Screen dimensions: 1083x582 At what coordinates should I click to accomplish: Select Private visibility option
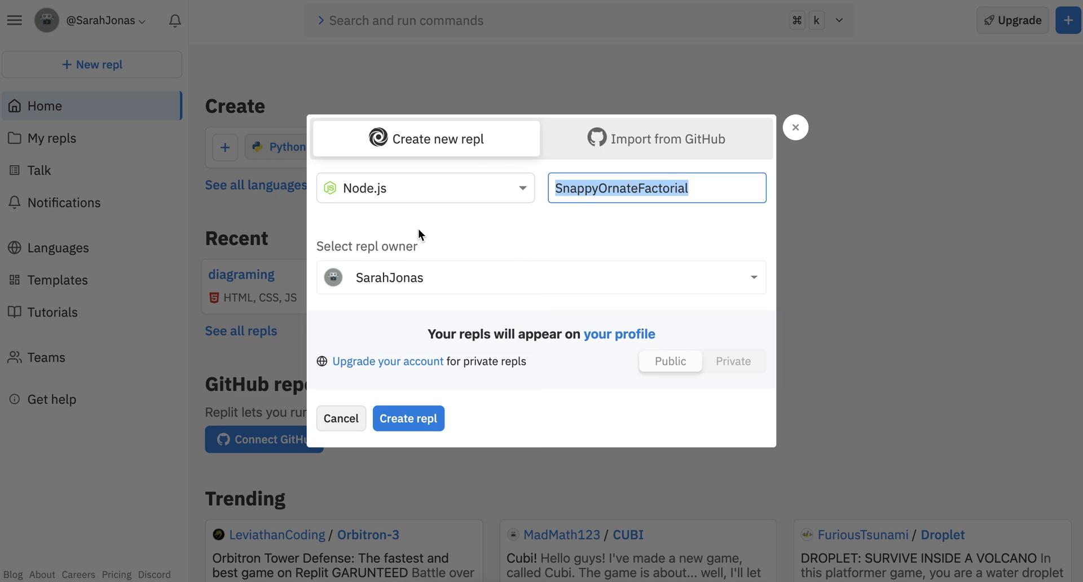[x=733, y=361]
